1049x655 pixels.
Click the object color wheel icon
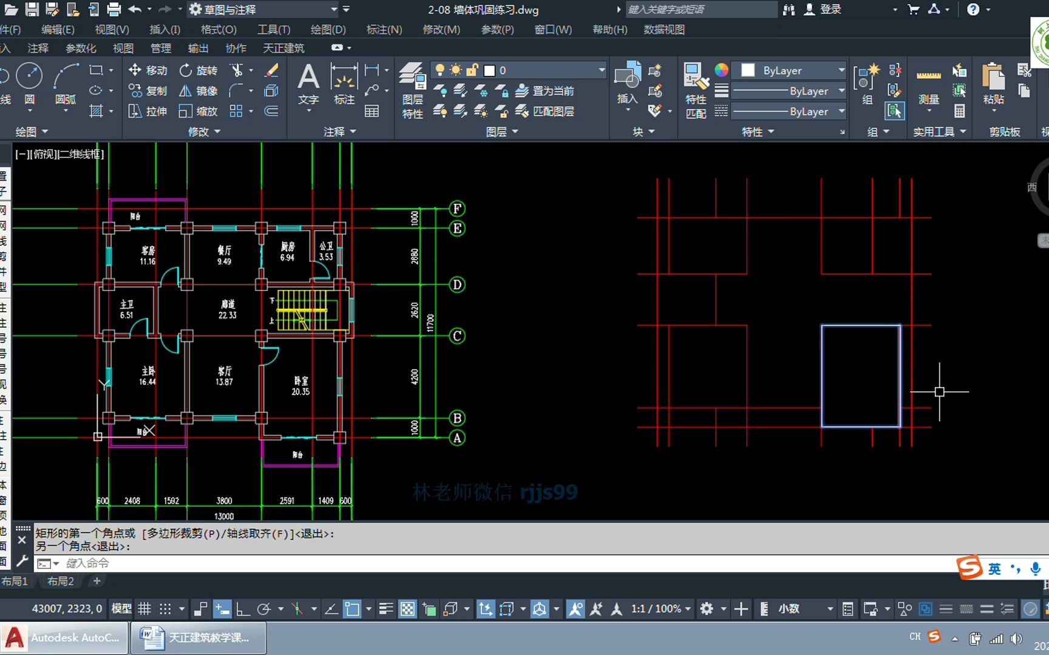(721, 70)
